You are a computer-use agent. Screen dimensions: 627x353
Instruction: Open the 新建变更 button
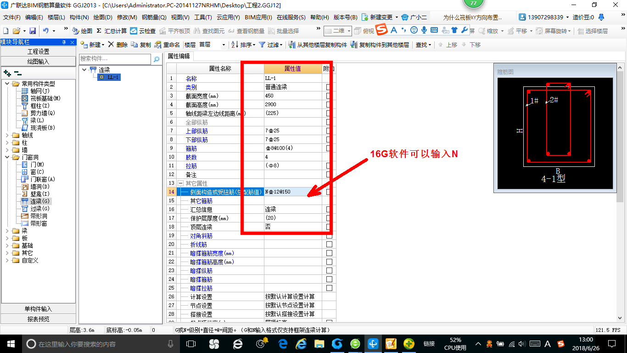pos(380,17)
